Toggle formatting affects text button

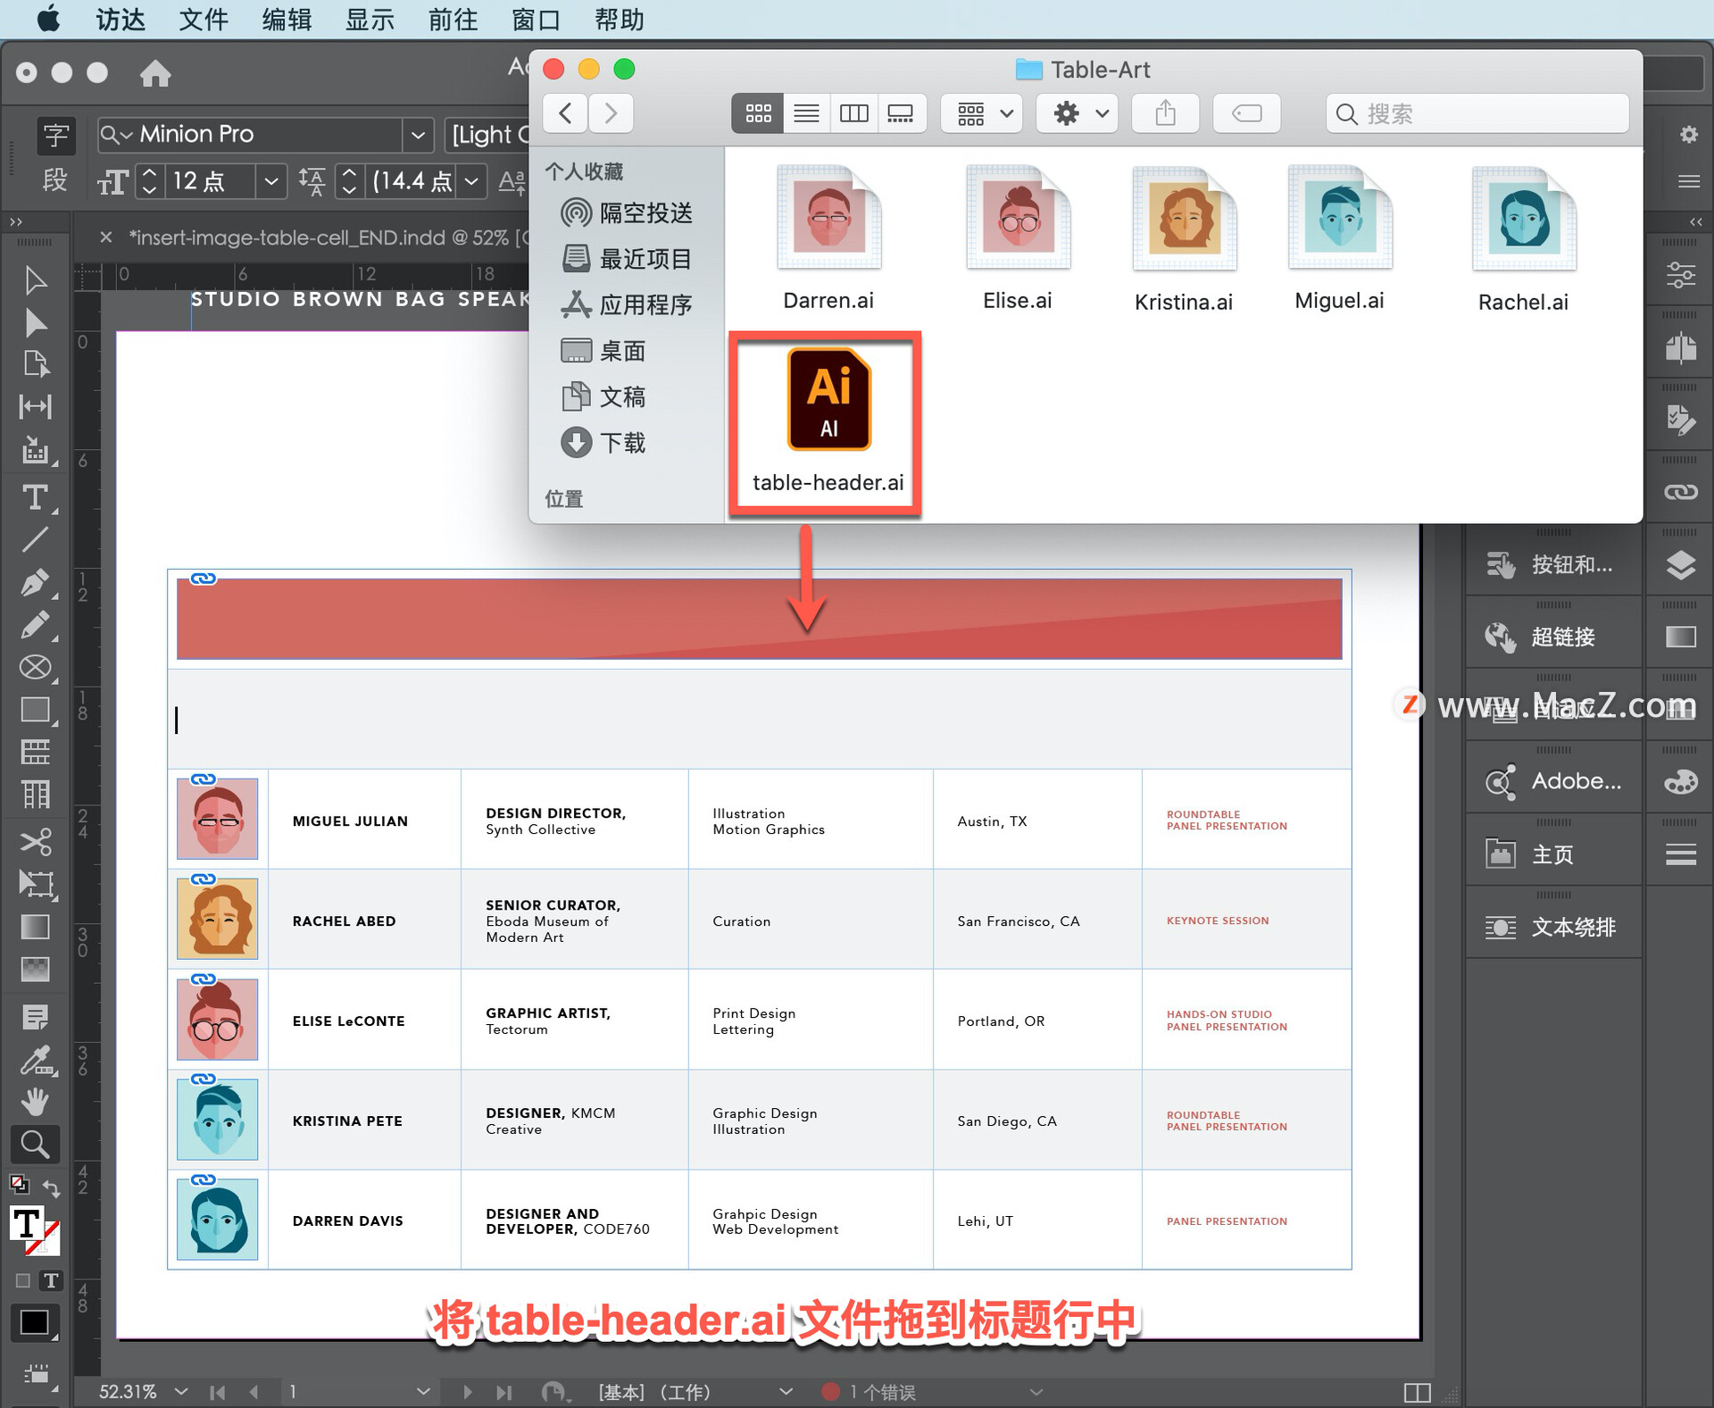[51, 1280]
